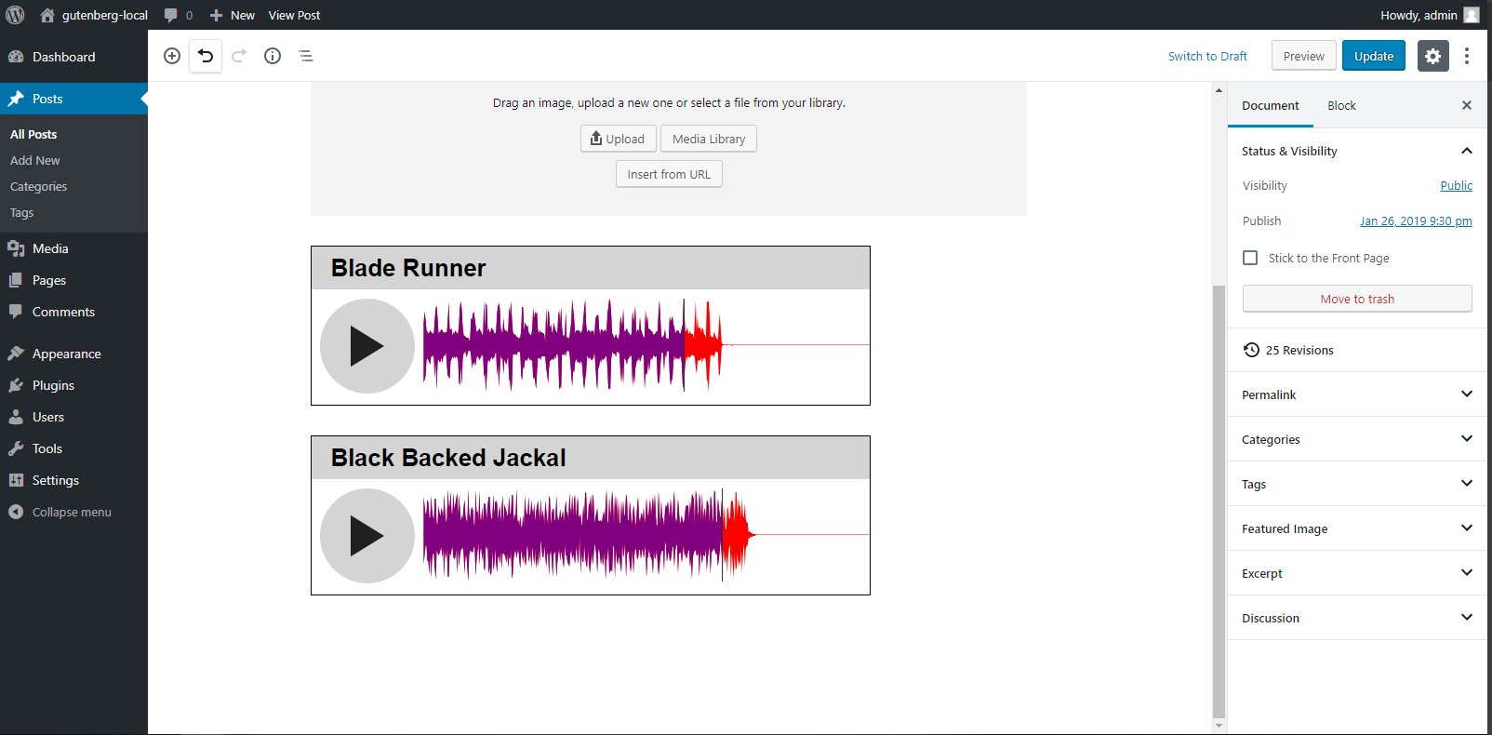
Task: Click the New content plus item
Action: pyautogui.click(x=233, y=15)
